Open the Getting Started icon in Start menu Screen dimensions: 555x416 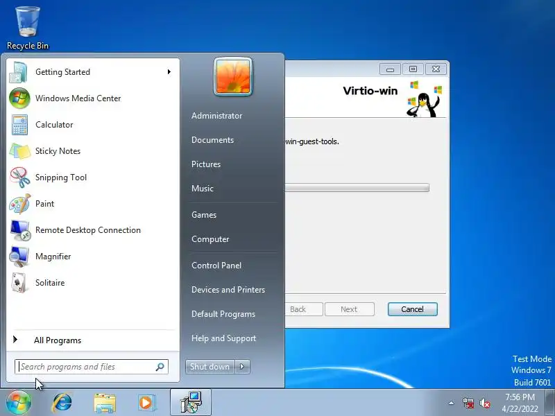click(19, 72)
